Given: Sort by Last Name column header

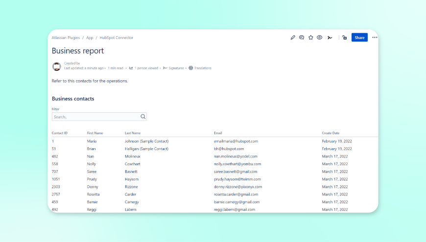Looking at the screenshot, I should pos(133,133).
